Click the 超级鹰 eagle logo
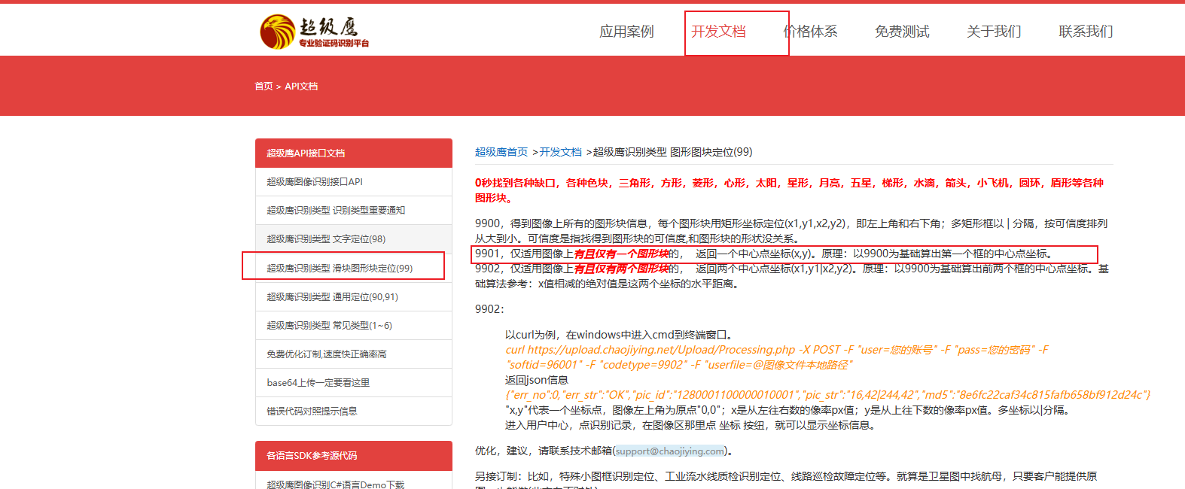The image size is (1185, 489). coord(315,32)
